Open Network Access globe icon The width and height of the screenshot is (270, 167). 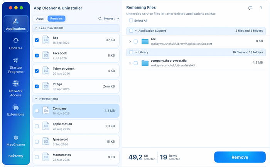pyautogui.click(x=16, y=83)
